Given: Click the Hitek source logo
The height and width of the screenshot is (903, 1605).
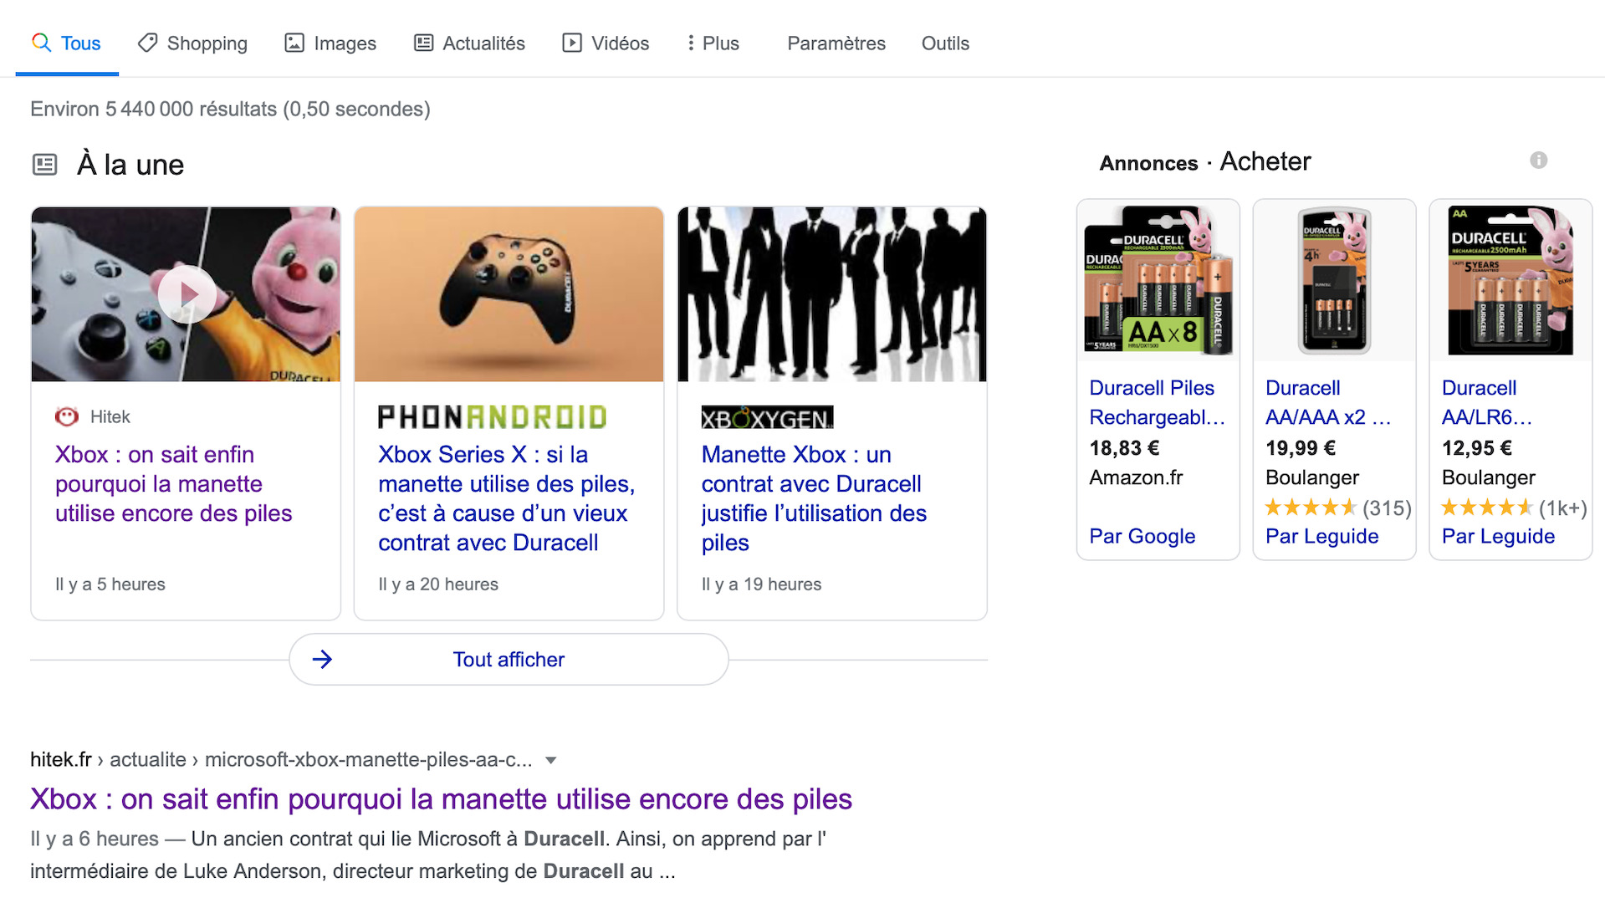Looking at the screenshot, I should pyautogui.click(x=67, y=416).
